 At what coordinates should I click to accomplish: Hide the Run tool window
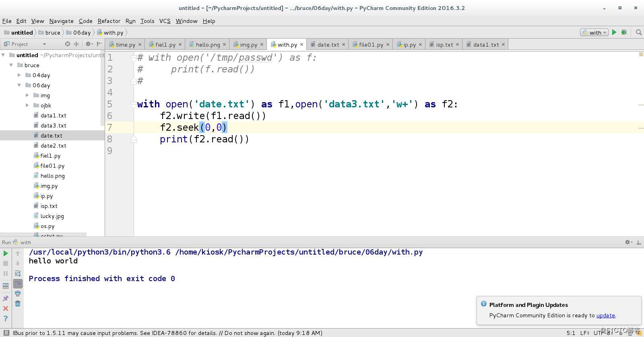[x=639, y=242]
